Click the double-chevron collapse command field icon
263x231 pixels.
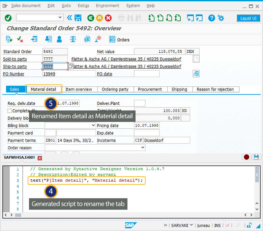(x=69, y=18)
